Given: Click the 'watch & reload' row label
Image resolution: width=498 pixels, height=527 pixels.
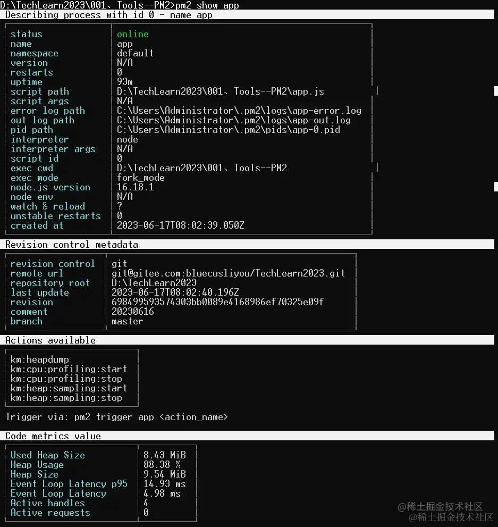Looking at the screenshot, I should (48, 206).
